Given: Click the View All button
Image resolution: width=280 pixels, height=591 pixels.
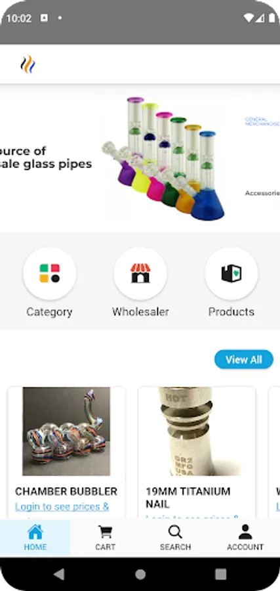Looking at the screenshot, I should 244,359.
